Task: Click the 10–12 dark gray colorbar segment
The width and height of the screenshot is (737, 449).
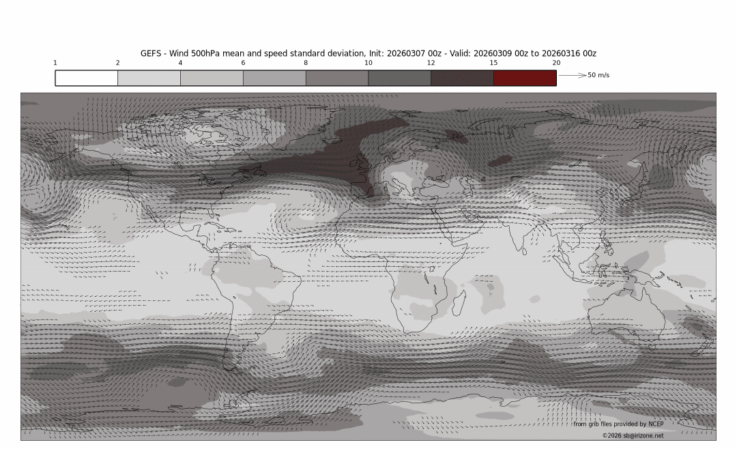Action: (x=399, y=78)
